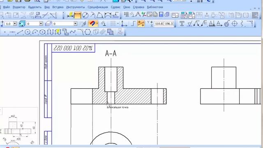The width and height of the screenshot is (263, 148).
Task: Select the circle drawing tool
Action: click(x=28, y=32)
